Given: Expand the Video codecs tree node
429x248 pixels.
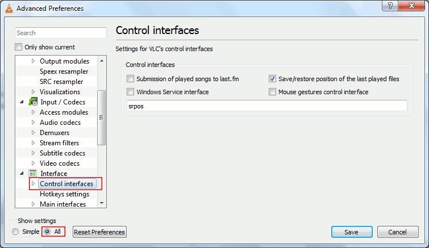Looking at the screenshot, I should (x=33, y=163).
